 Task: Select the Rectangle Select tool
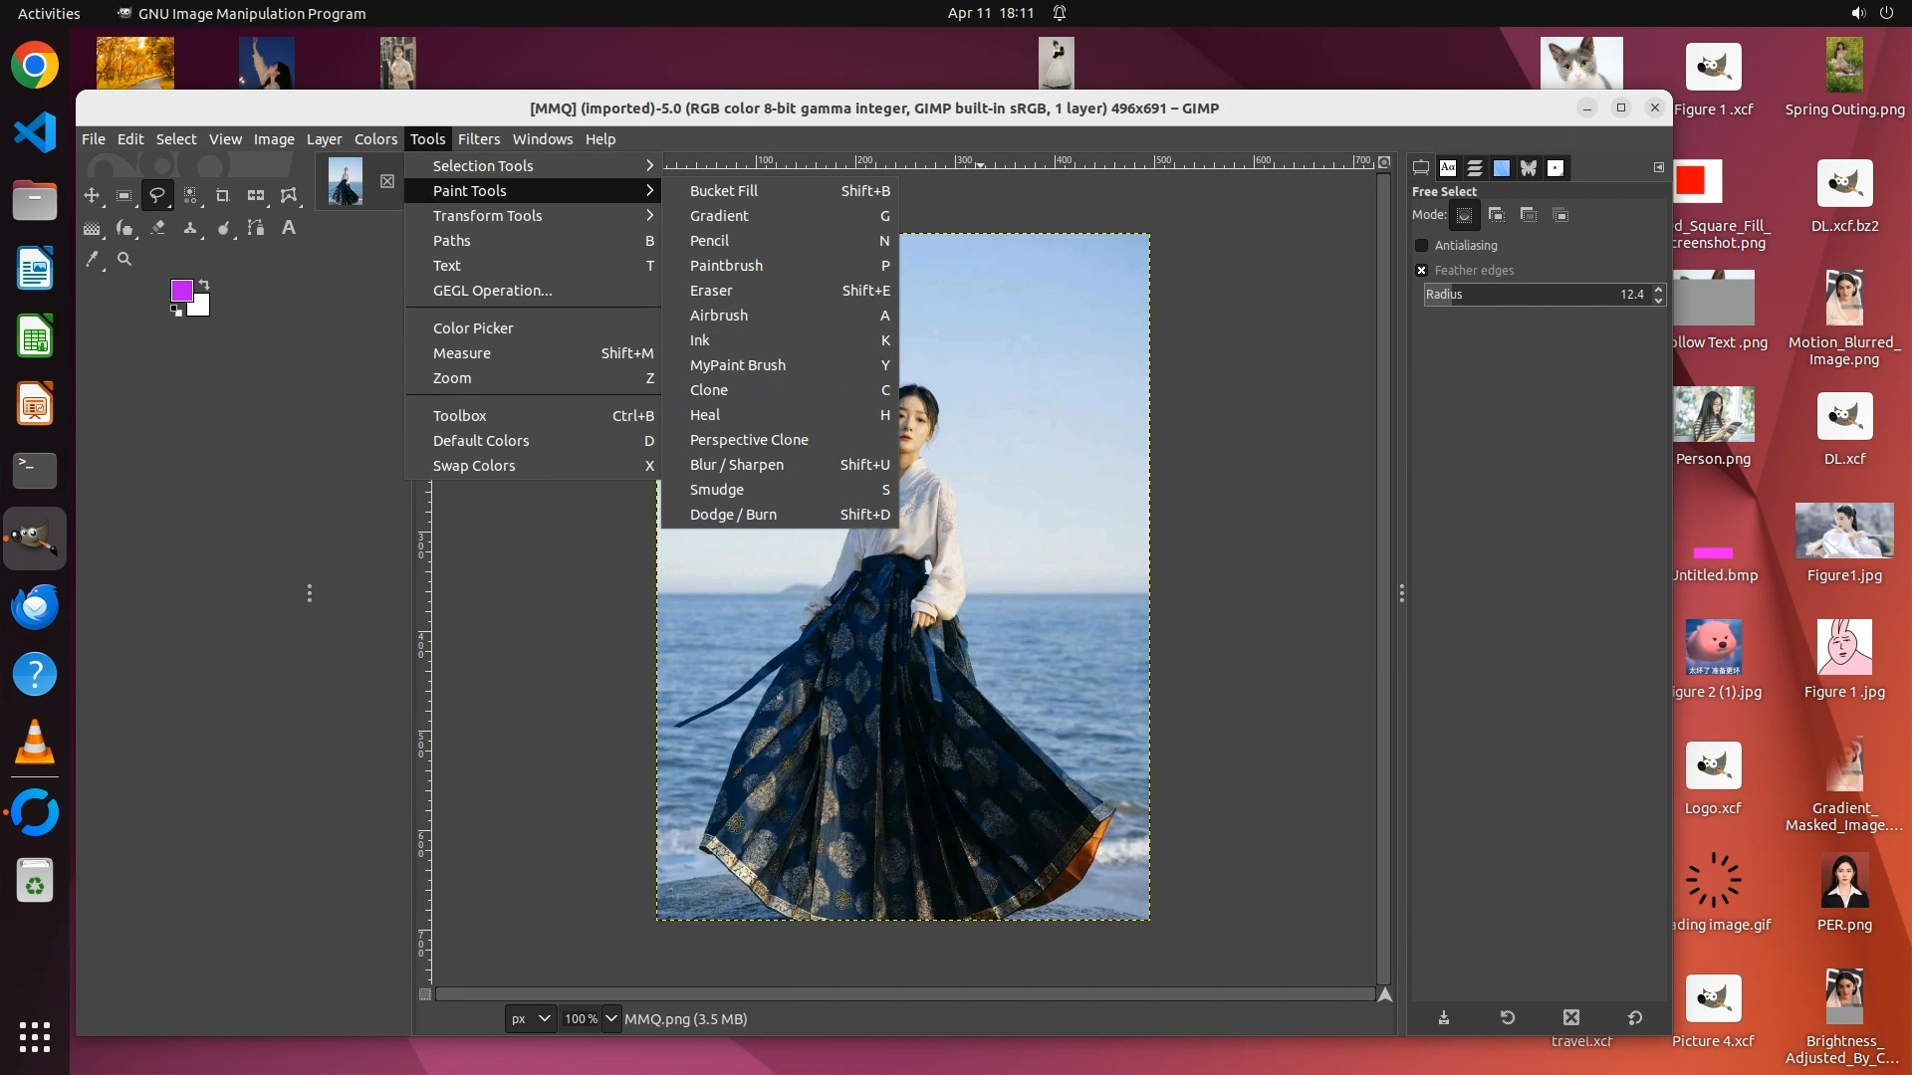tap(124, 196)
